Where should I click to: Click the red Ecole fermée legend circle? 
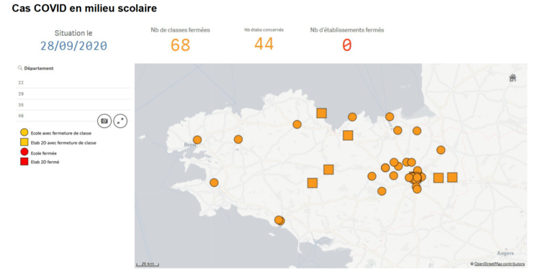click(24, 153)
